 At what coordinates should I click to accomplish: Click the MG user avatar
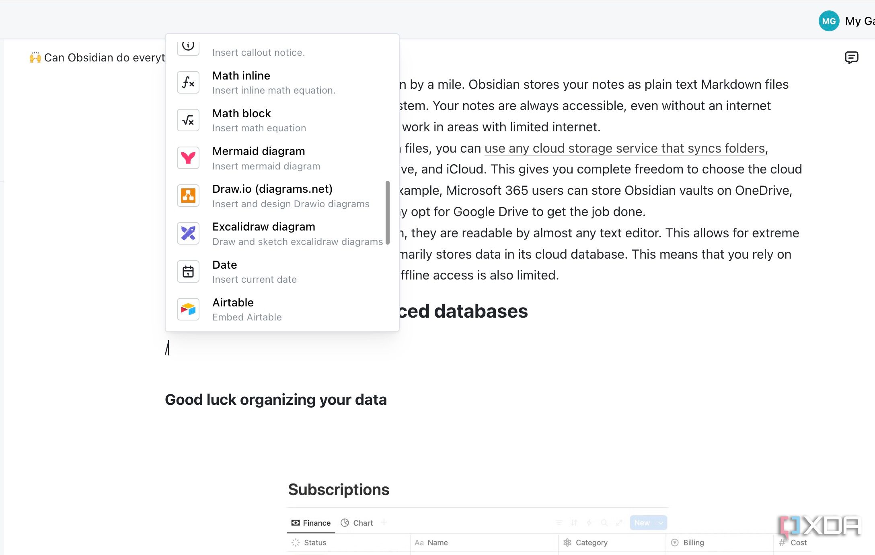(x=829, y=21)
